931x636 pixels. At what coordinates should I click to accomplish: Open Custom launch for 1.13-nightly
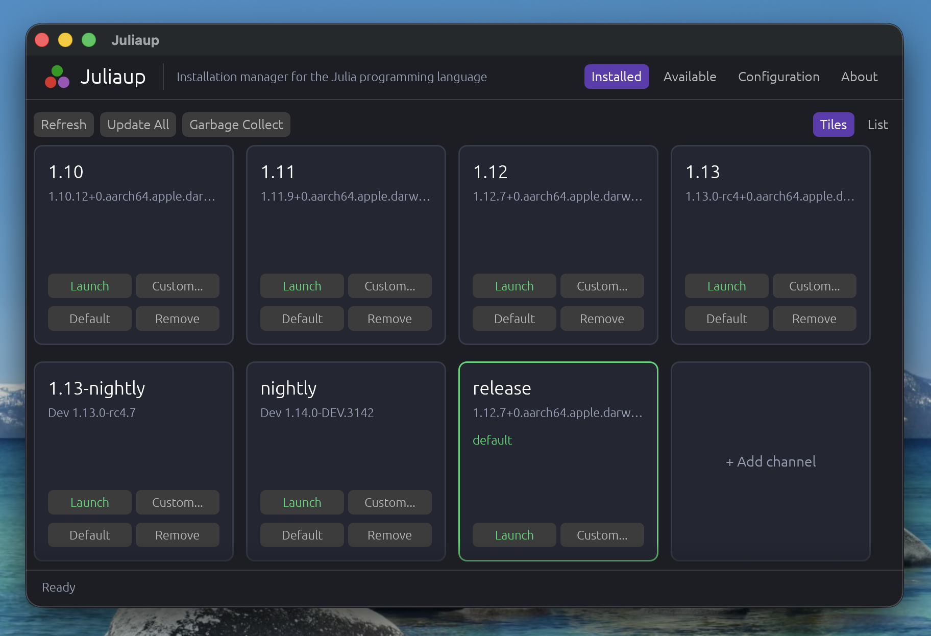point(178,502)
